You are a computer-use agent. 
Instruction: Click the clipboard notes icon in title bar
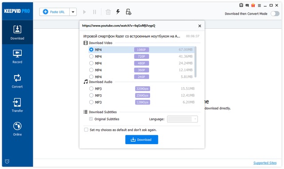coord(241,5)
